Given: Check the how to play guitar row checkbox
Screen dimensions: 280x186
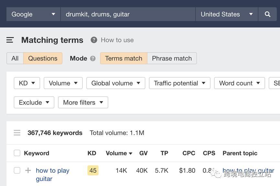Looking at the screenshot, I should (17, 170).
